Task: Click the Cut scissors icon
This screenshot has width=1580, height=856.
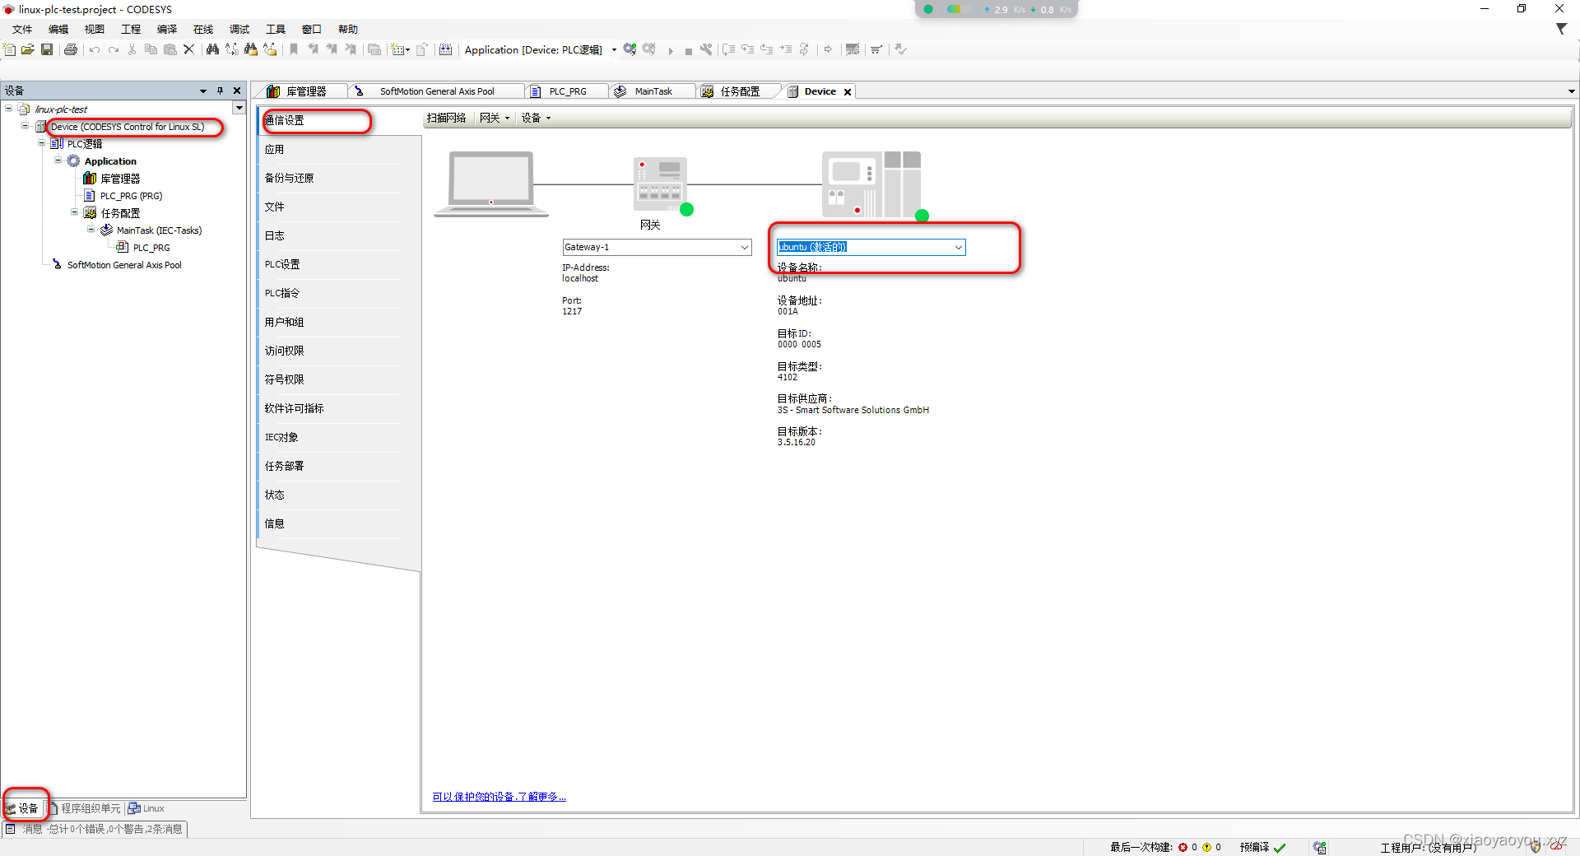Action: (132, 49)
